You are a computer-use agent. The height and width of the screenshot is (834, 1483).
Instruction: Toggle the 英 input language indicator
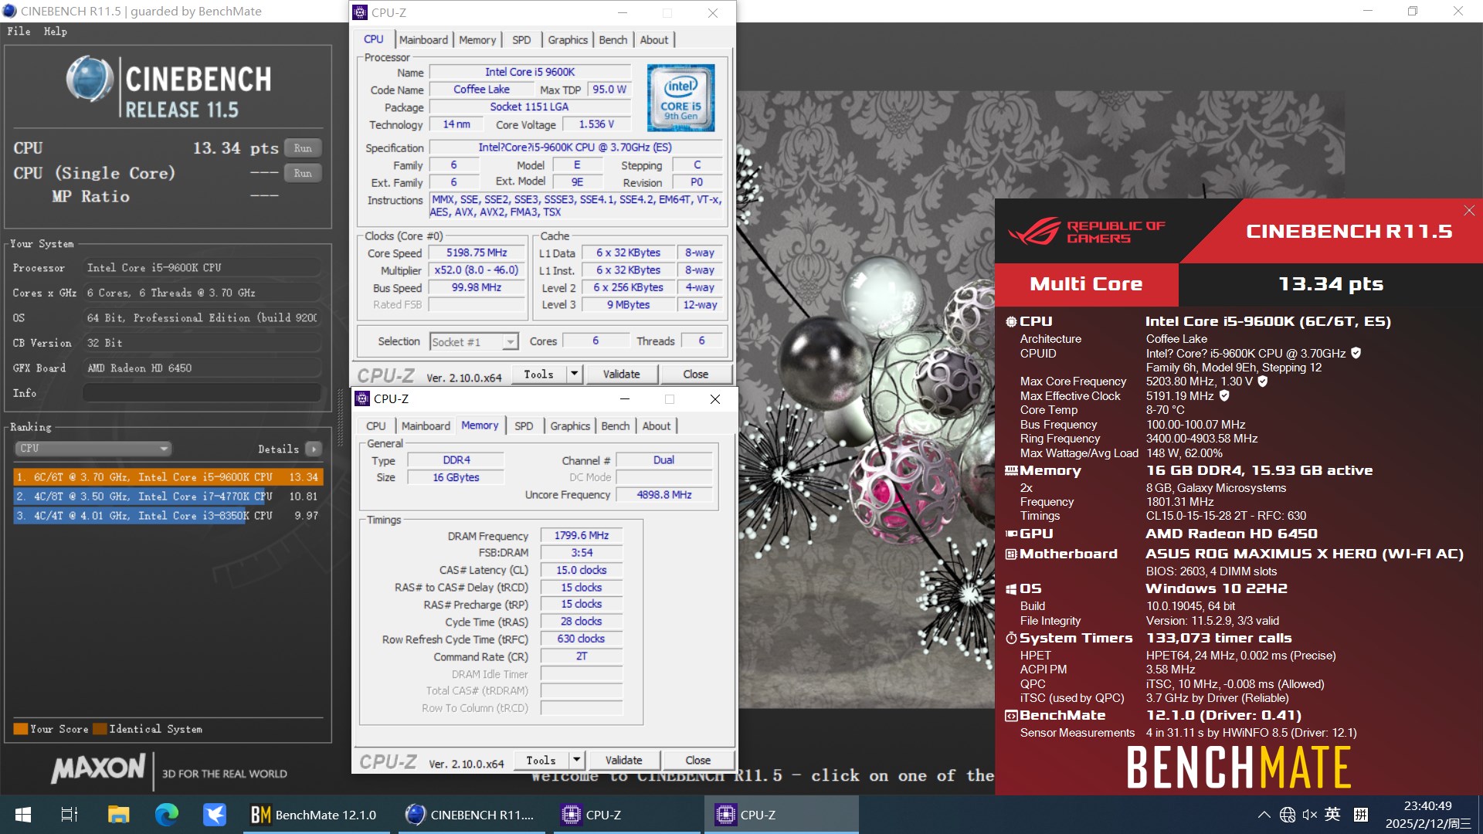pos(1333,814)
